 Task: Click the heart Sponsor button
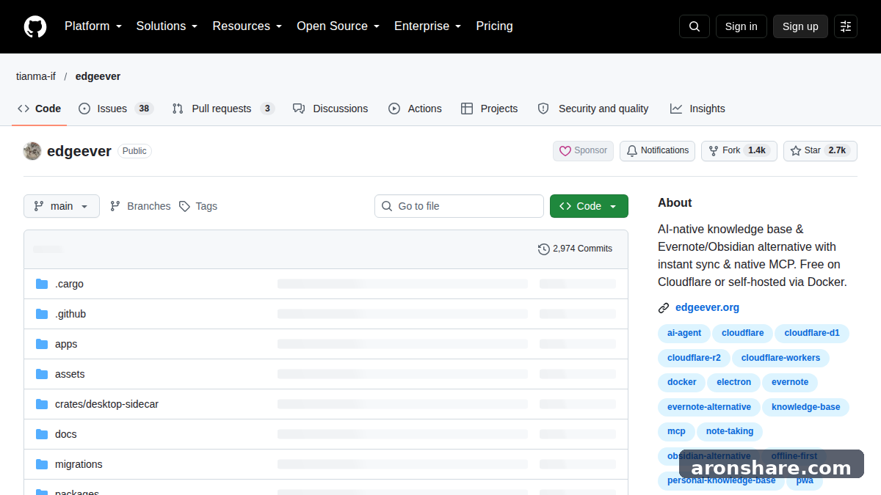coord(583,151)
